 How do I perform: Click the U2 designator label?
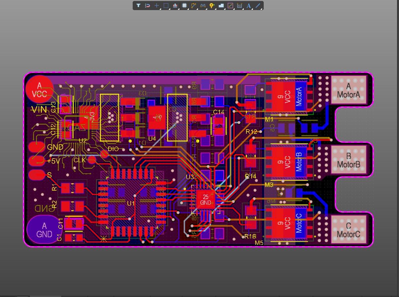coord(83,141)
